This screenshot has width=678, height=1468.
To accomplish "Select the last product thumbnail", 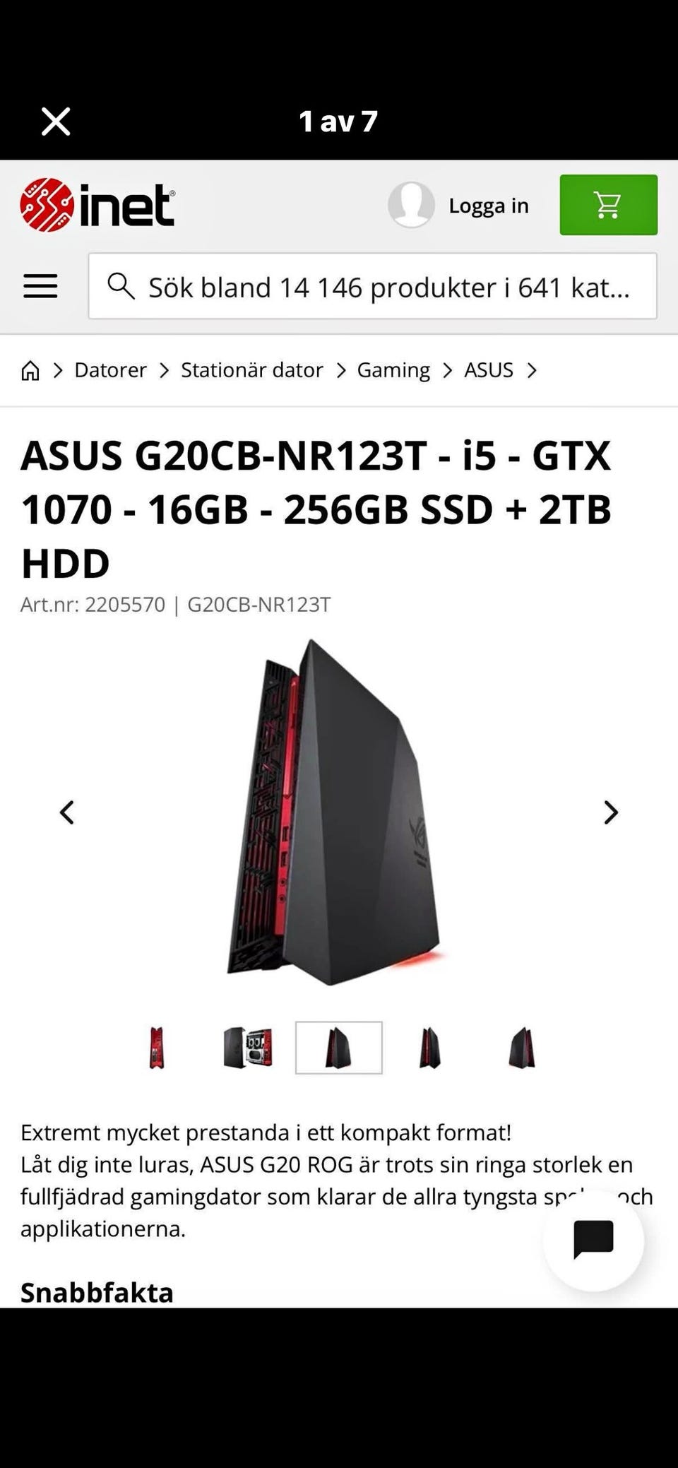I will 522,1048.
